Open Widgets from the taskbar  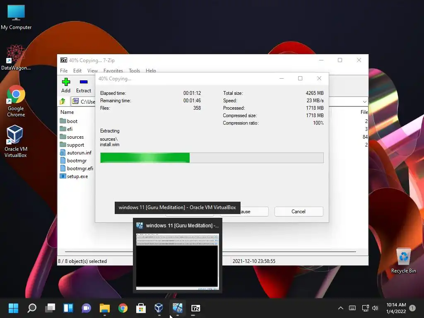coord(68,308)
